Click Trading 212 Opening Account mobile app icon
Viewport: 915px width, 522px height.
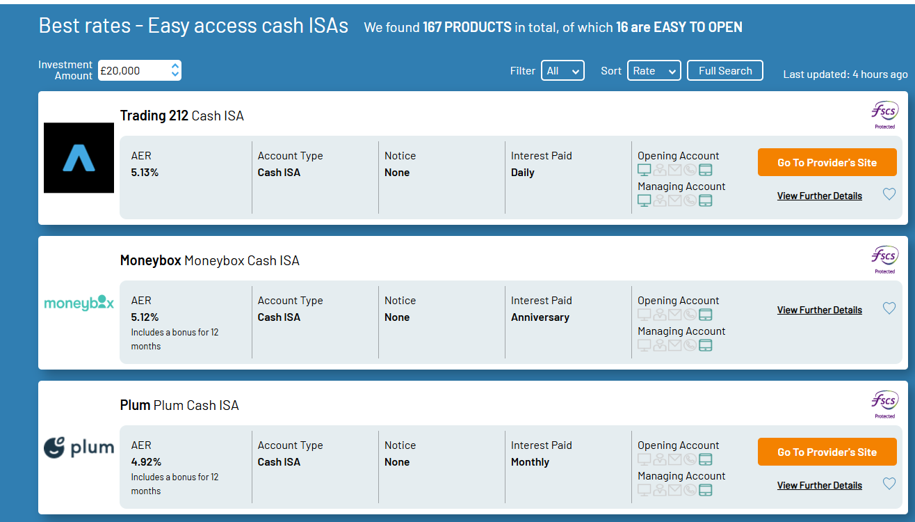pos(706,170)
